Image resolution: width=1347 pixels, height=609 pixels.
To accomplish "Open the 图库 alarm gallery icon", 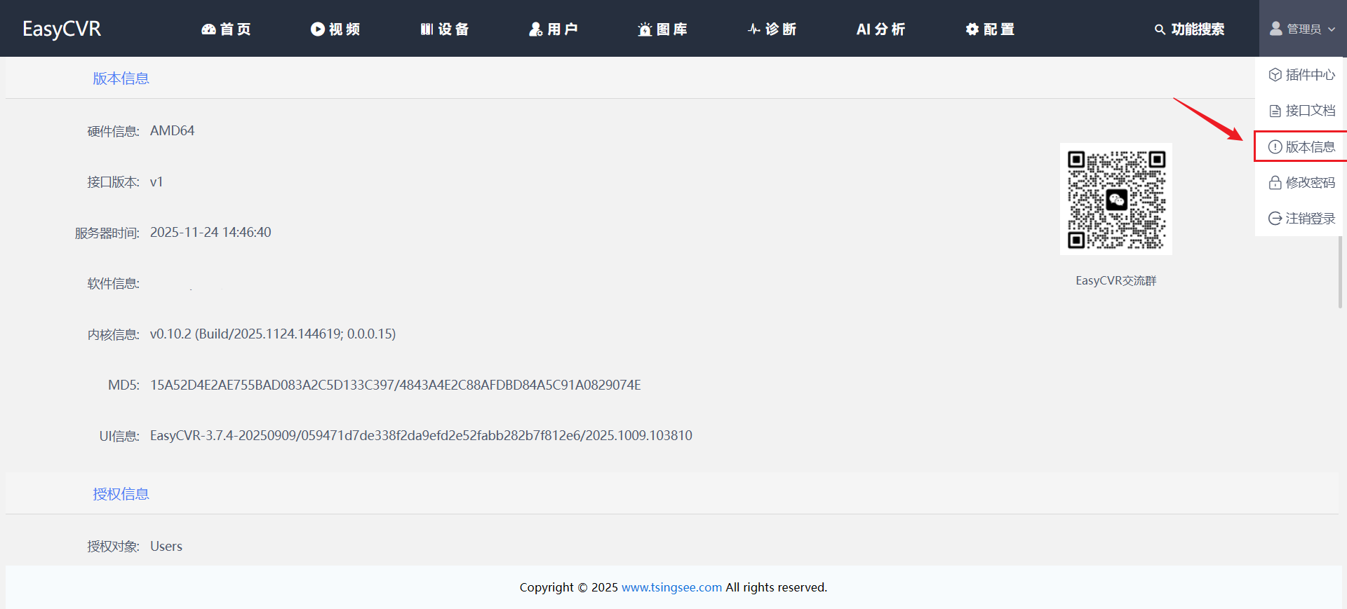I will point(645,29).
